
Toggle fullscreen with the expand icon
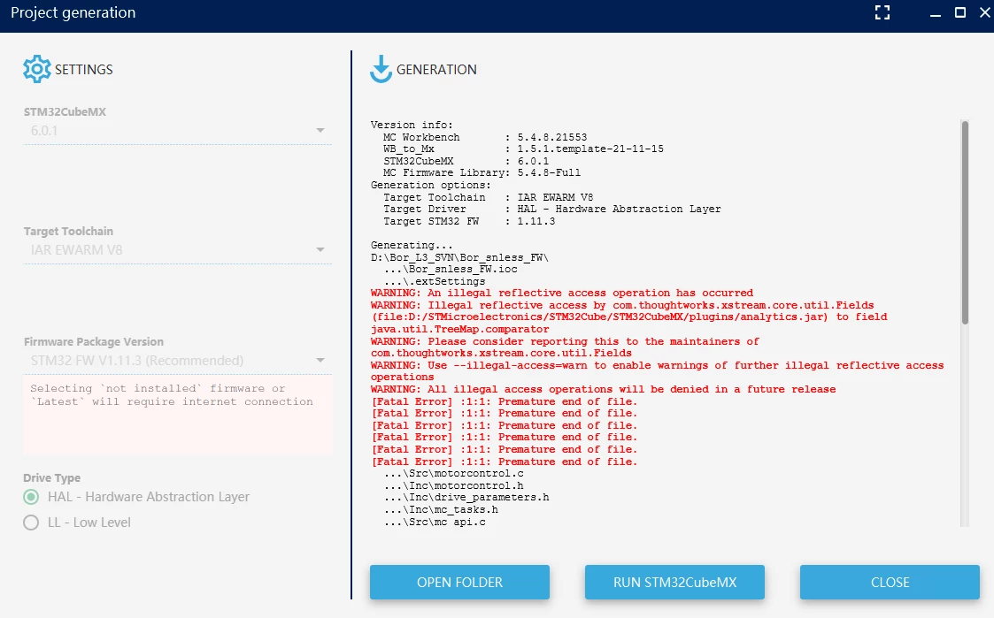coord(882,12)
